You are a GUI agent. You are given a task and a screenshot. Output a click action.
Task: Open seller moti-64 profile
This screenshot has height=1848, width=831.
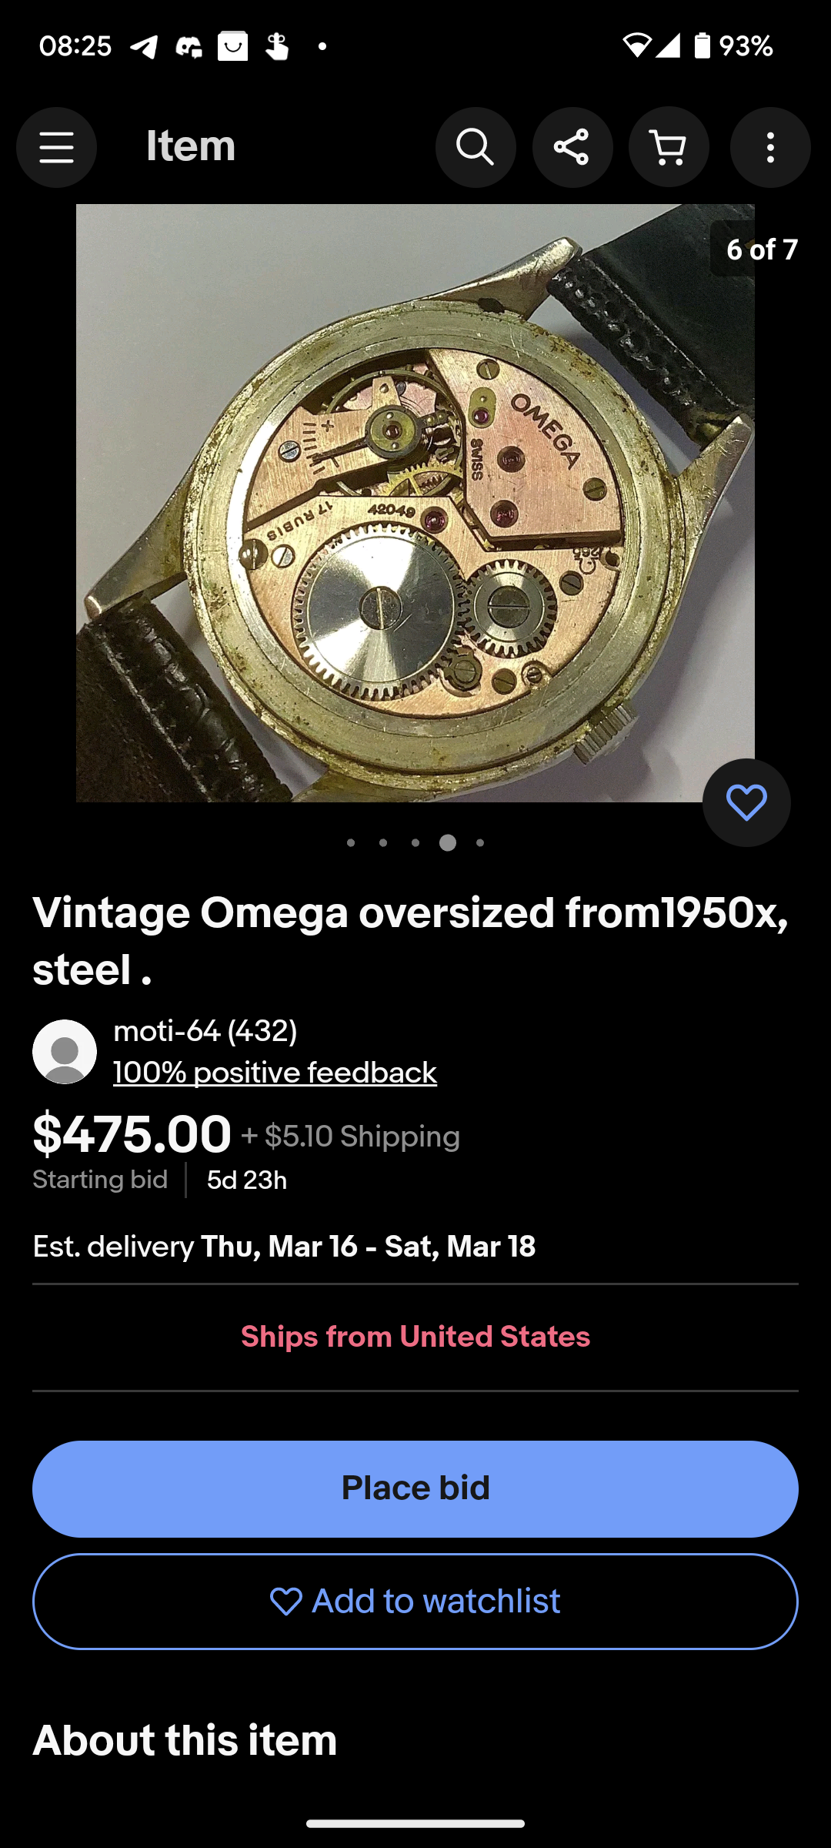(205, 1031)
